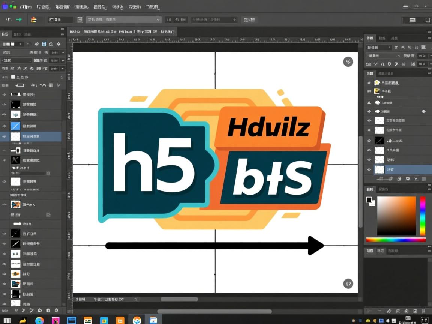Expand the arrow layer's disclosure triangle
Viewport: 432px width, 324px height.
tap(424, 111)
